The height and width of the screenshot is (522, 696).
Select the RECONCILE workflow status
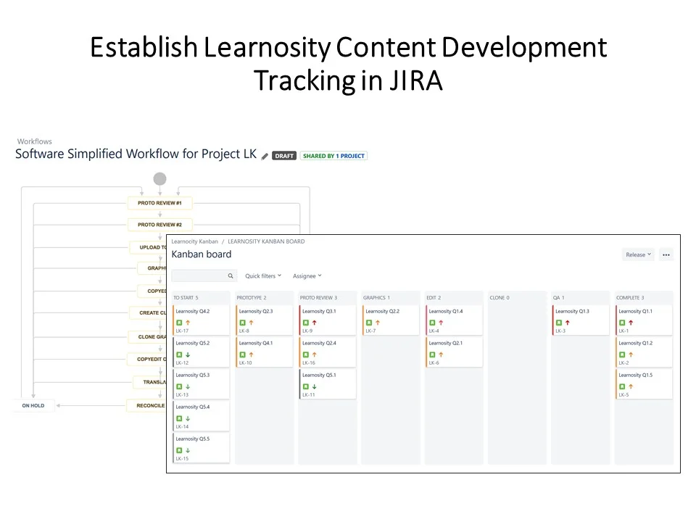[x=147, y=406]
